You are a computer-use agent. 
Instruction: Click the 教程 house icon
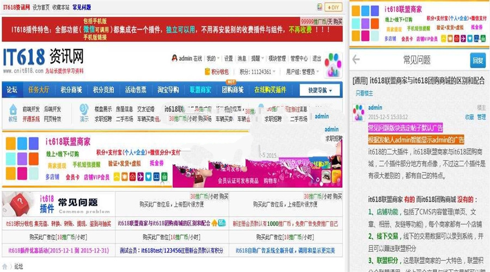[13, 109]
